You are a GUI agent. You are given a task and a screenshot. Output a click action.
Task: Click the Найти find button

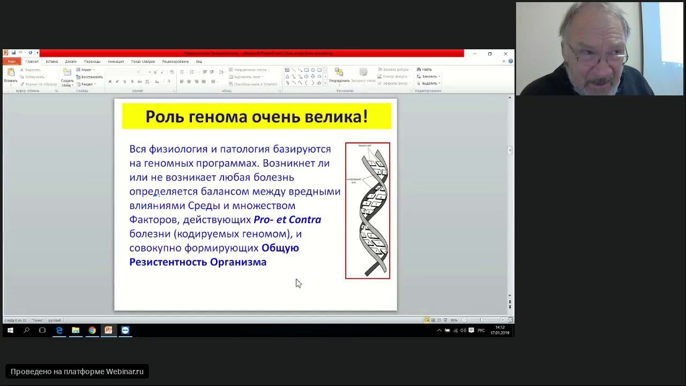click(x=424, y=70)
